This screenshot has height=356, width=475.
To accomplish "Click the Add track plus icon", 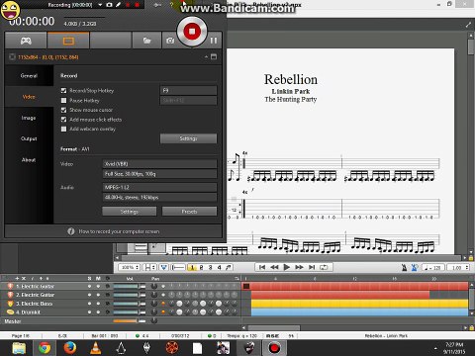I will (x=17, y=278).
